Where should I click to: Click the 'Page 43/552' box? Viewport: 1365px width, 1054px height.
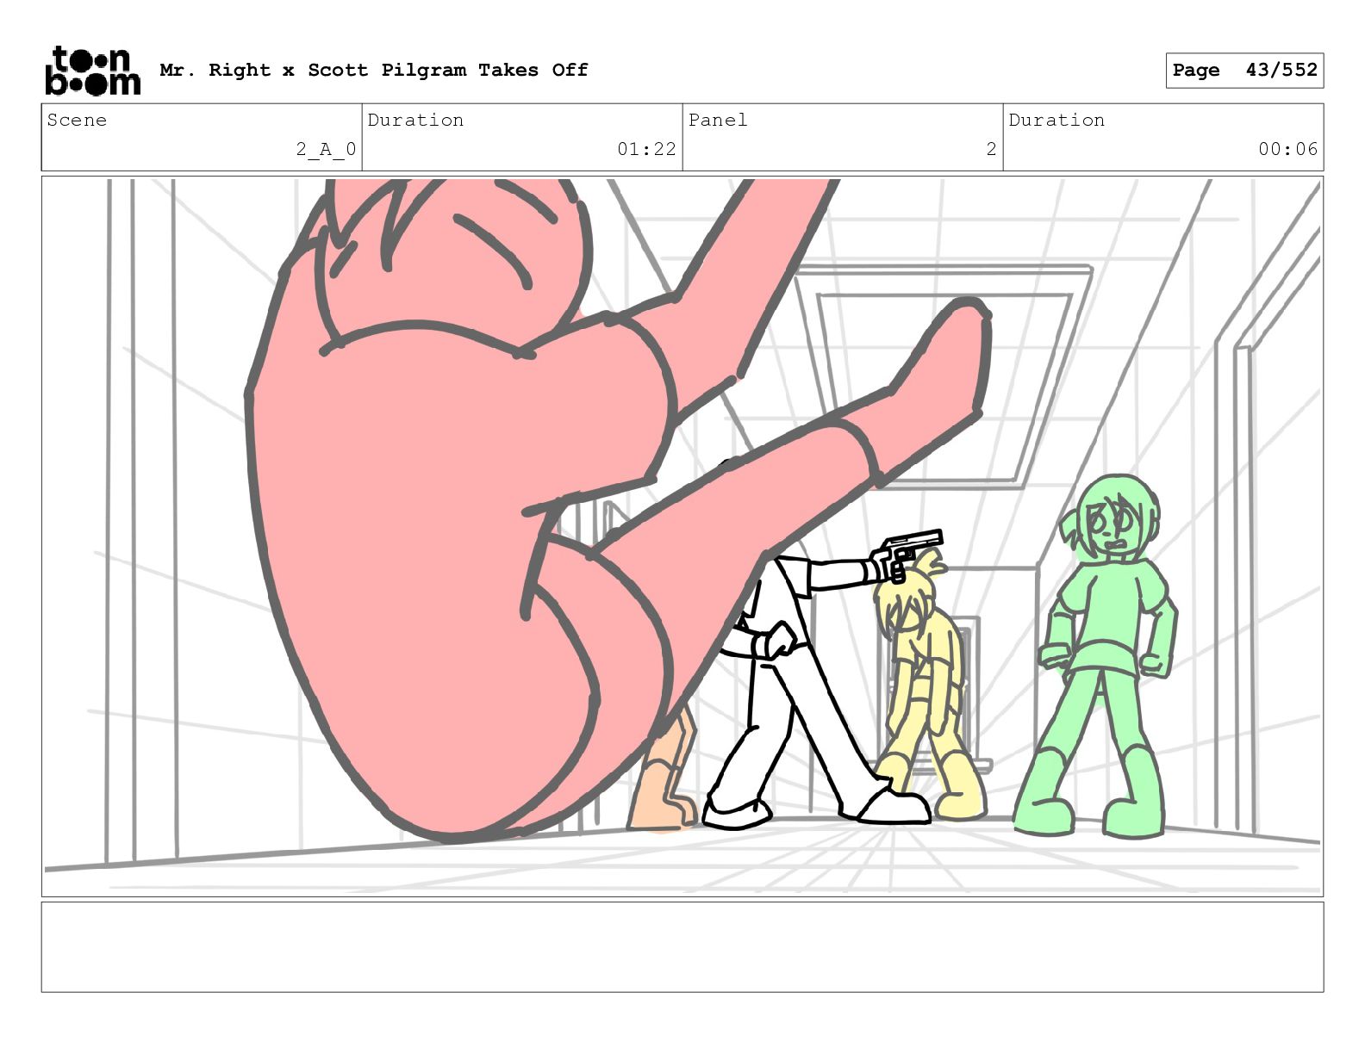click(1244, 71)
